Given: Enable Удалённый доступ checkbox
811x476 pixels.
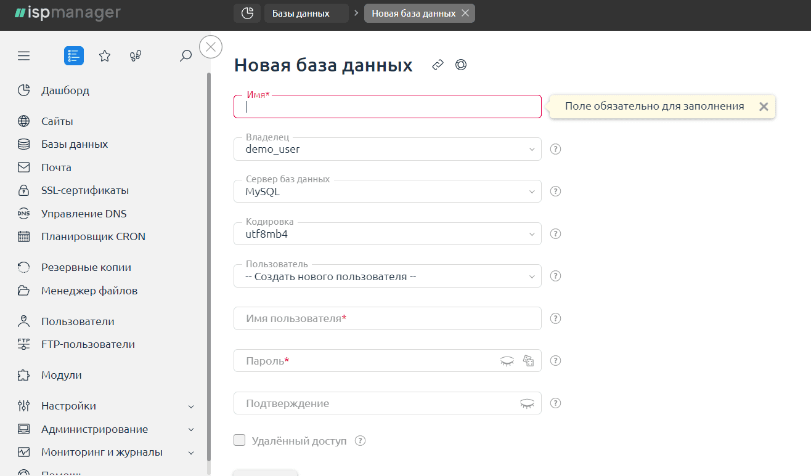Looking at the screenshot, I should (x=239, y=440).
